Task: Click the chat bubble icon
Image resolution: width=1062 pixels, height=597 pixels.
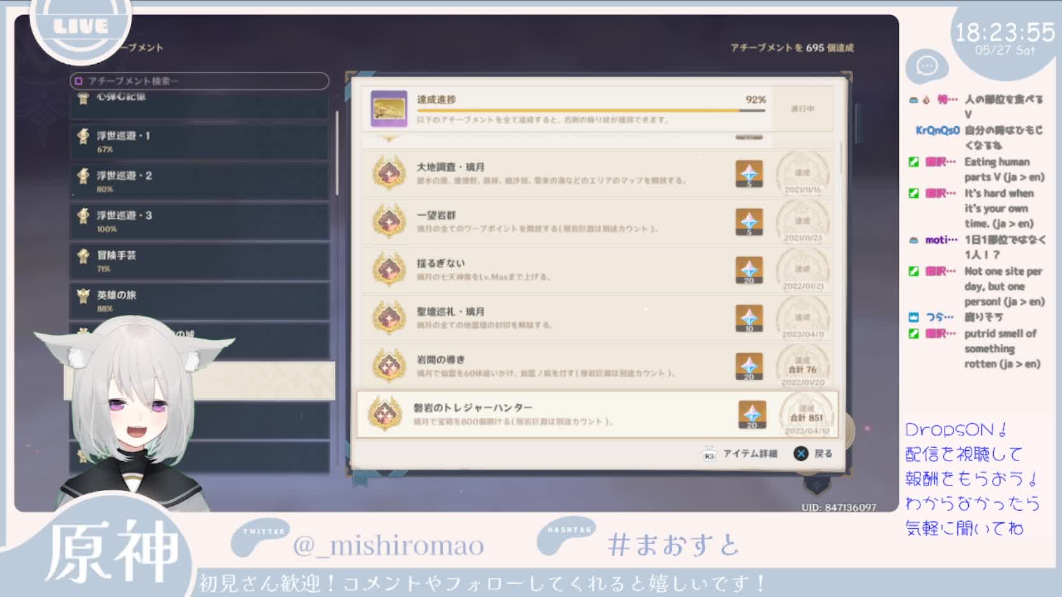Action: (927, 66)
